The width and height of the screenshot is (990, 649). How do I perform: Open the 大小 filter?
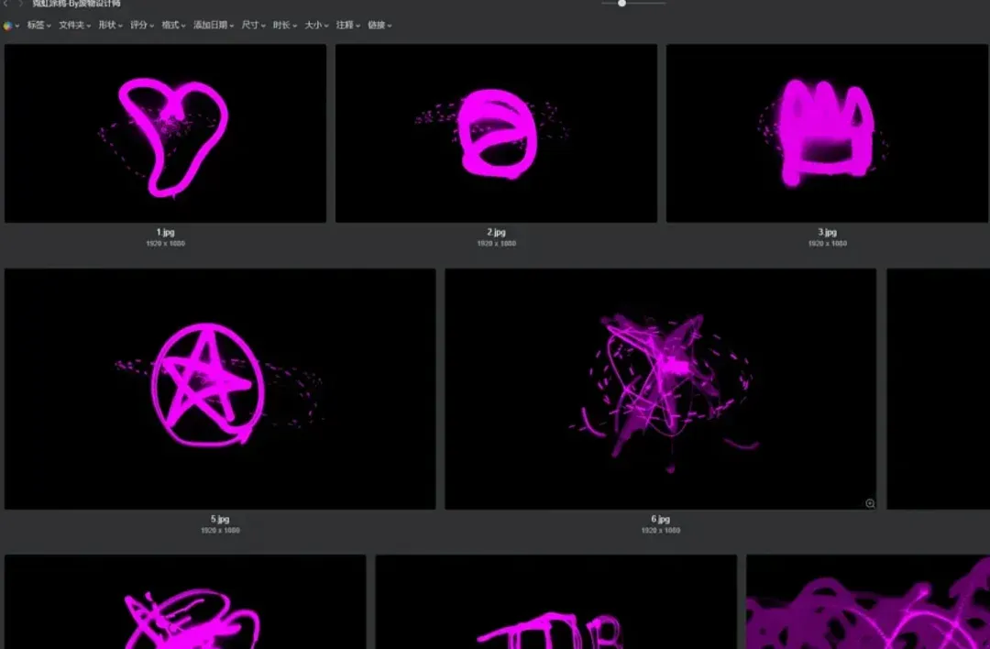pos(316,26)
